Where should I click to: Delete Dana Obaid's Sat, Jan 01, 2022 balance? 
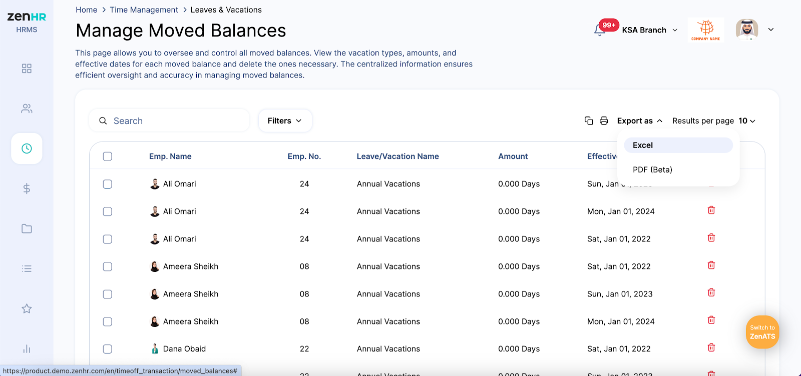711,347
